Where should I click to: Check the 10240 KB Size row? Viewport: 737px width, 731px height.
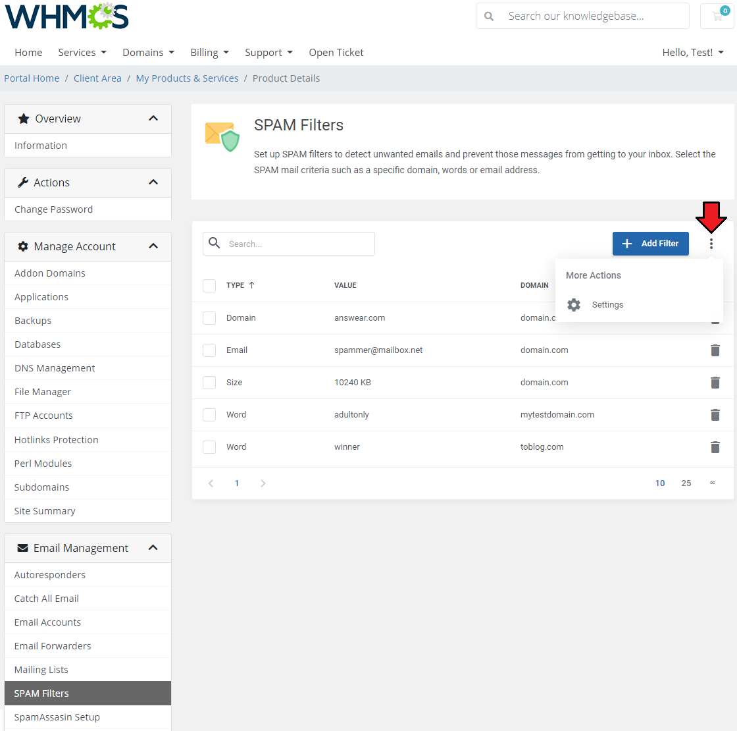(x=209, y=383)
